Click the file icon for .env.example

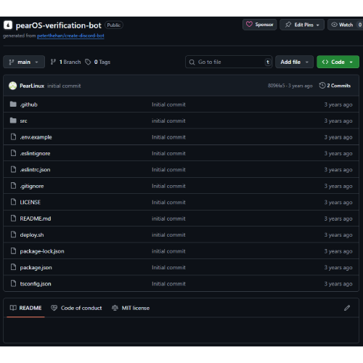14,136
